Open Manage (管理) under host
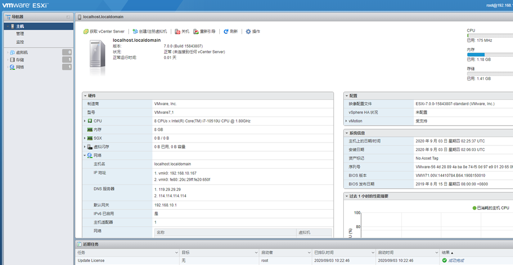Screen dimensions: 513x265 coord(20,34)
